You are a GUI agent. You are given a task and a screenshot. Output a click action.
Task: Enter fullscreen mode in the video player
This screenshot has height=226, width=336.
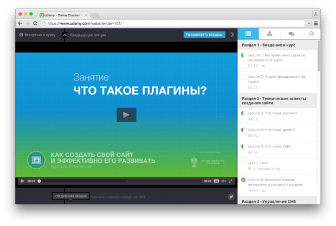(x=231, y=181)
